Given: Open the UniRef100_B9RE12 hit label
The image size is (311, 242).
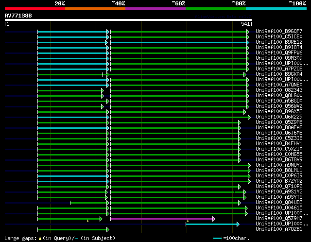Looking at the screenshot, I should click(x=279, y=42).
